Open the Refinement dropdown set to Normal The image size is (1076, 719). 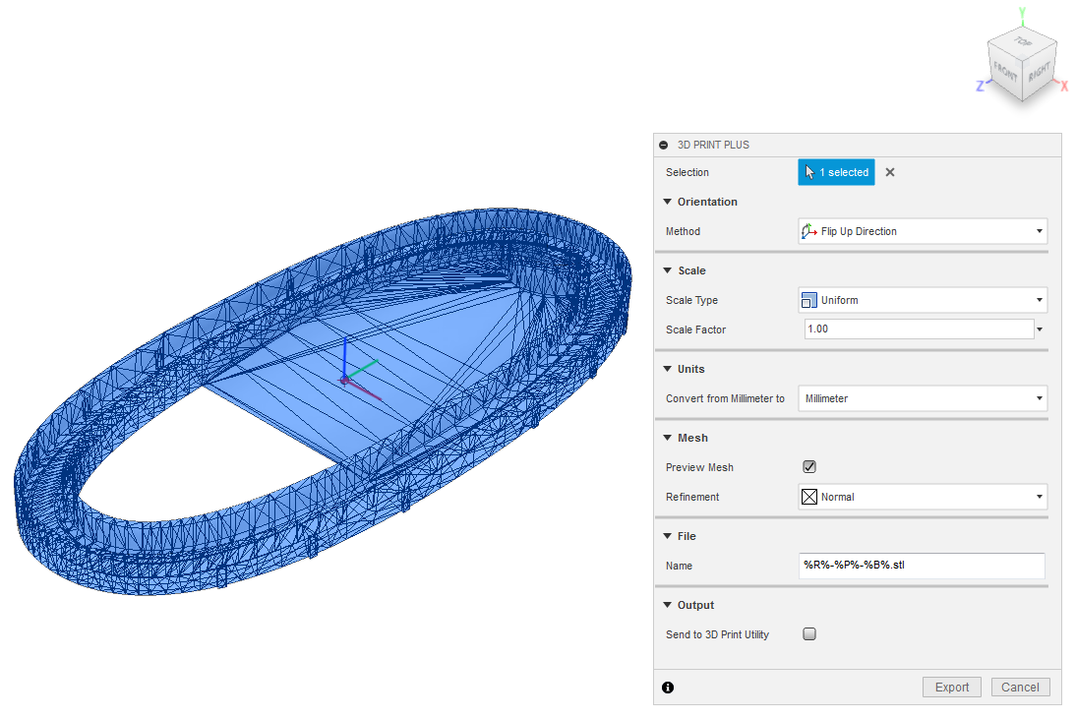922,497
